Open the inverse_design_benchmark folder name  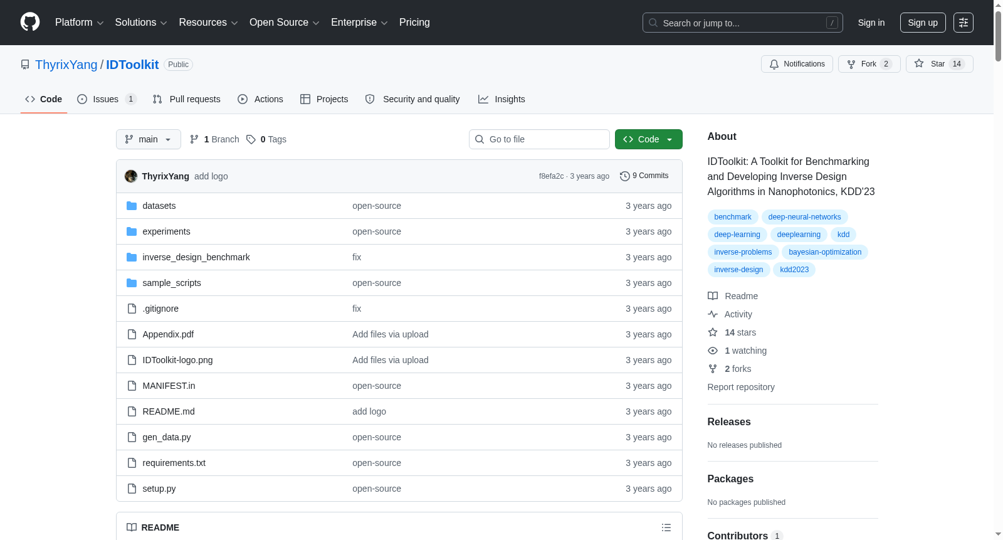196,257
